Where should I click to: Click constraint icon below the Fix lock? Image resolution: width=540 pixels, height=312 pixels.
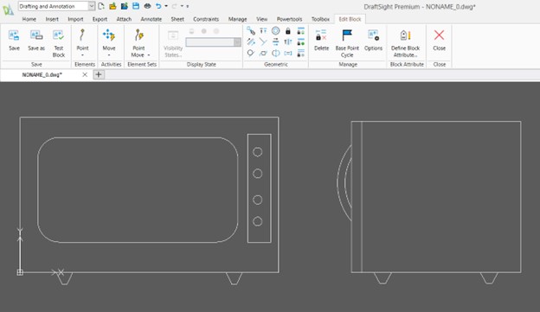click(288, 42)
